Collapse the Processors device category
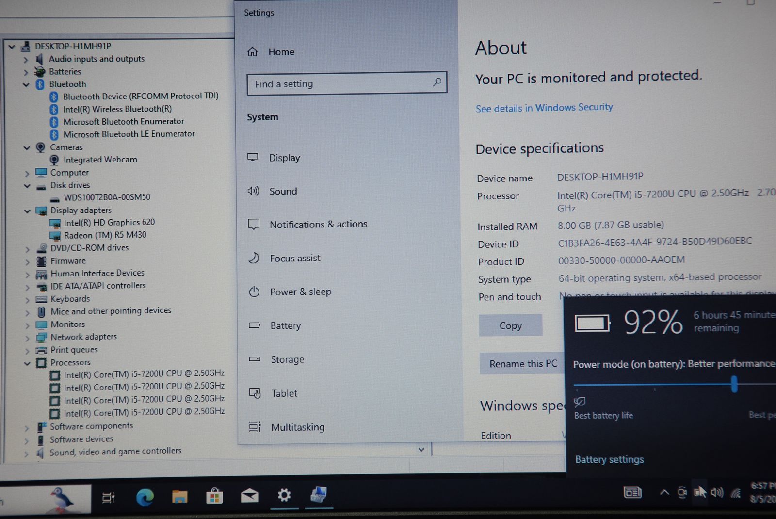This screenshot has height=519, width=776. tap(27, 363)
